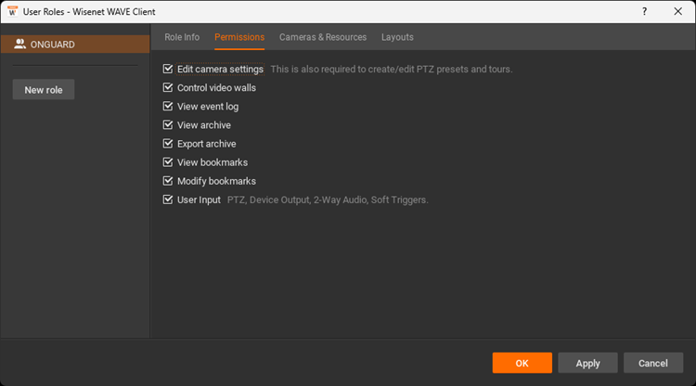Image resolution: width=696 pixels, height=386 pixels.
Task: Create a new role with New role button
Action: click(44, 90)
